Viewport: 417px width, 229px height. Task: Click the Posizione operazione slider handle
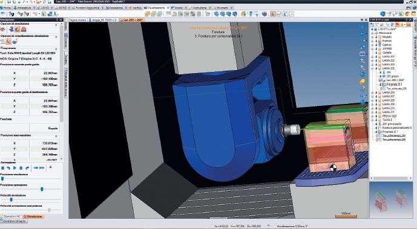click(42, 189)
